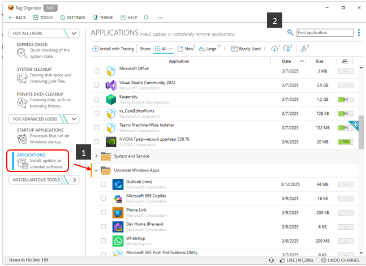Check the Phone Link checkbox
Screen dimensions: 366x266
pyautogui.click(x=104, y=213)
